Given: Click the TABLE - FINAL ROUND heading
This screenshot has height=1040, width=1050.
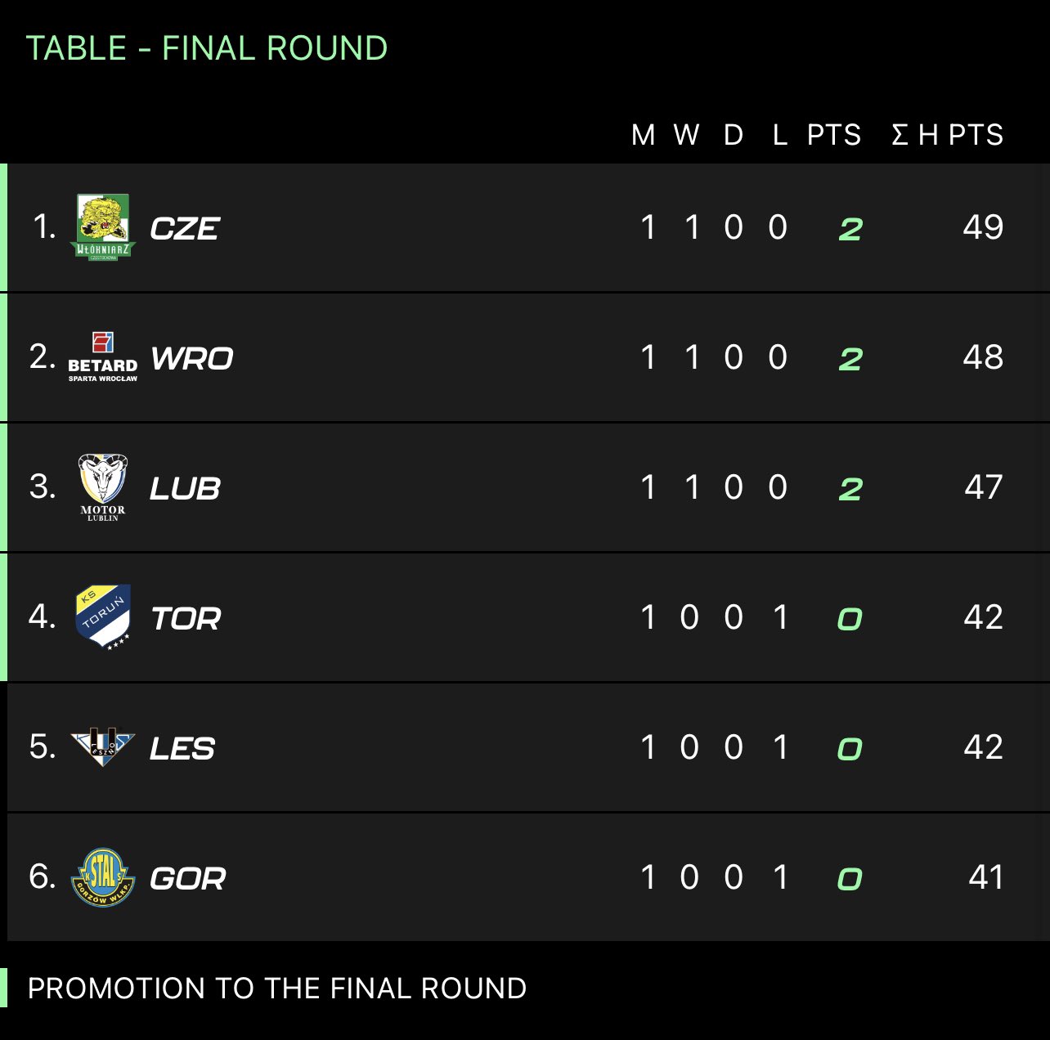Looking at the screenshot, I should point(207,48).
